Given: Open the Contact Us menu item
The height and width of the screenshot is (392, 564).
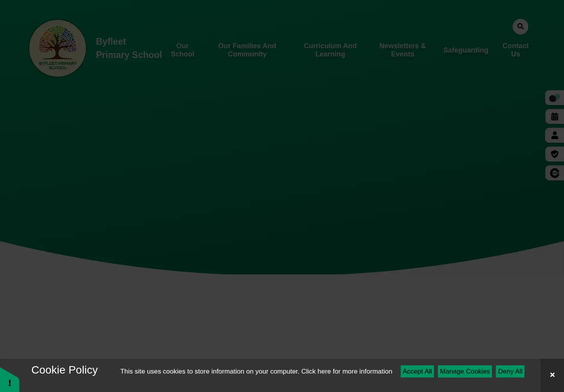Looking at the screenshot, I should [515, 50].
